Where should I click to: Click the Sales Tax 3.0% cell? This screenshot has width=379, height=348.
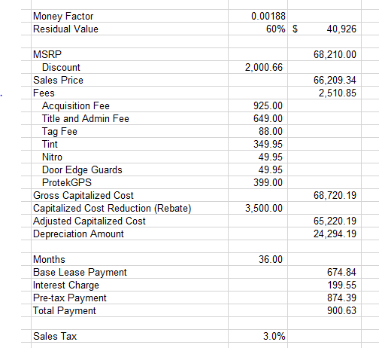tap(258, 336)
